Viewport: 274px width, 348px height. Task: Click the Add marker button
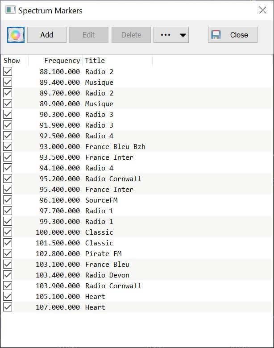[46, 35]
